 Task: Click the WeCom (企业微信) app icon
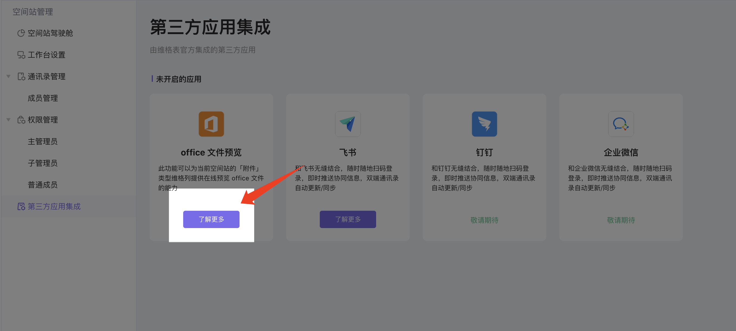pyautogui.click(x=621, y=124)
